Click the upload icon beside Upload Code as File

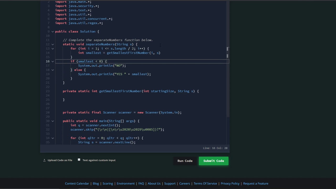(x=44, y=160)
